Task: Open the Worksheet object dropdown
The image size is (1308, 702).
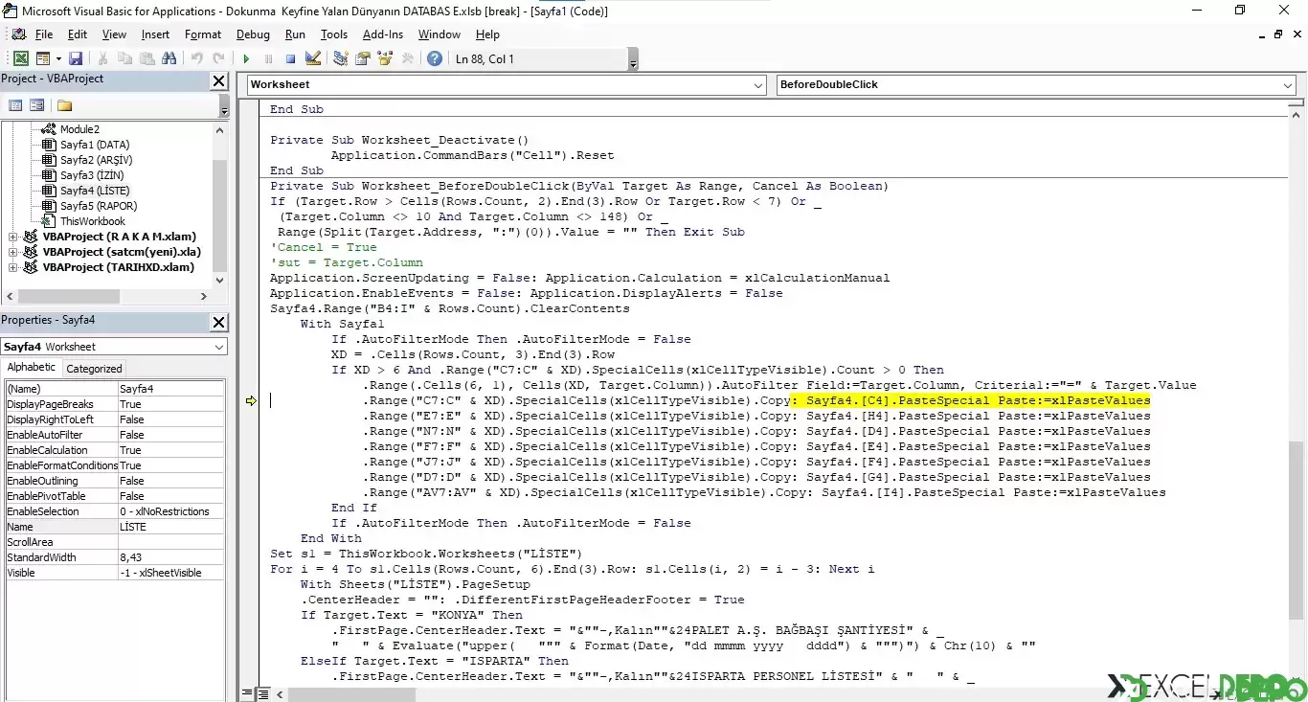Action: pyautogui.click(x=757, y=84)
